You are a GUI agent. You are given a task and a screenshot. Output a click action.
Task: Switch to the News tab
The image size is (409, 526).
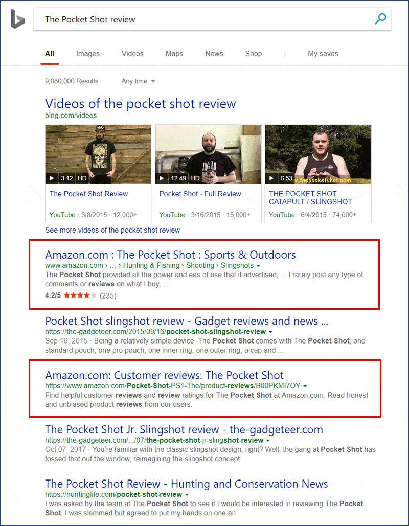point(214,54)
